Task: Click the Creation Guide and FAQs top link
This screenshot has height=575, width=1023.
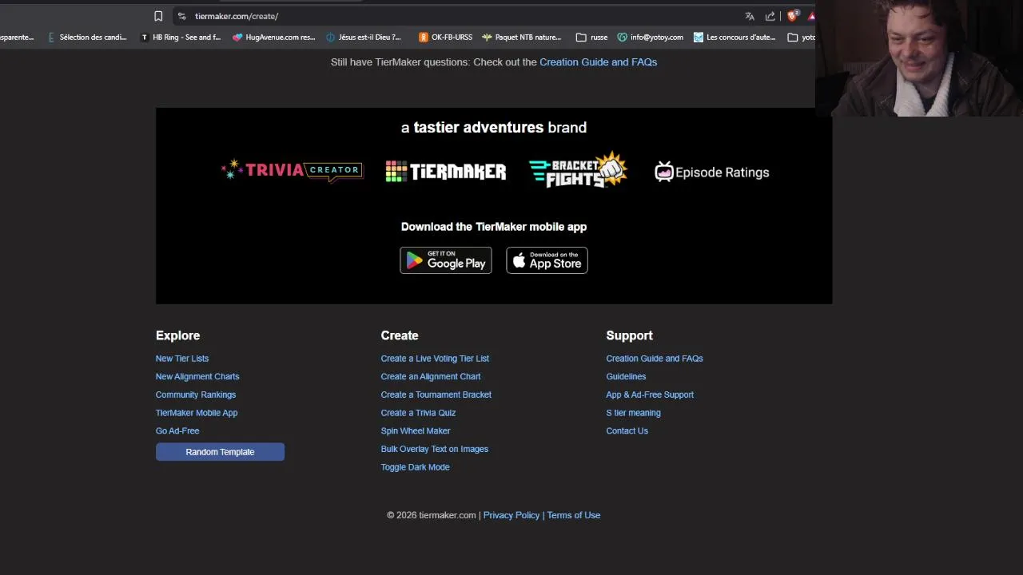Action: click(x=598, y=62)
